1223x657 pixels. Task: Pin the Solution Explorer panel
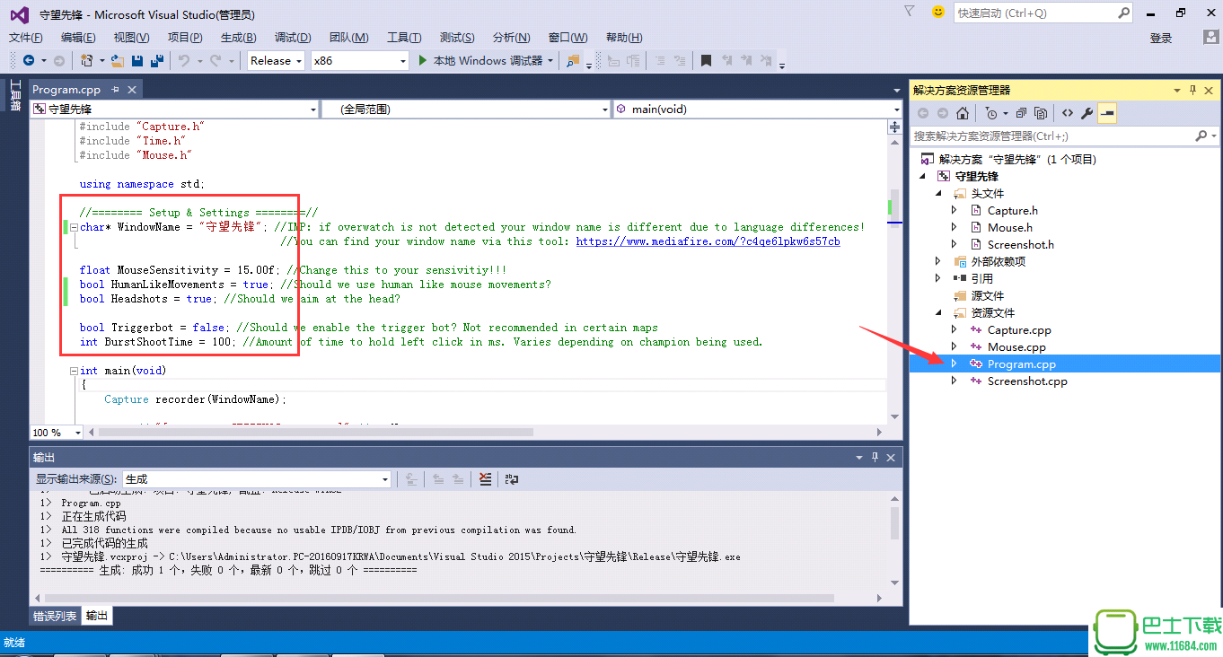click(x=1193, y=90)
